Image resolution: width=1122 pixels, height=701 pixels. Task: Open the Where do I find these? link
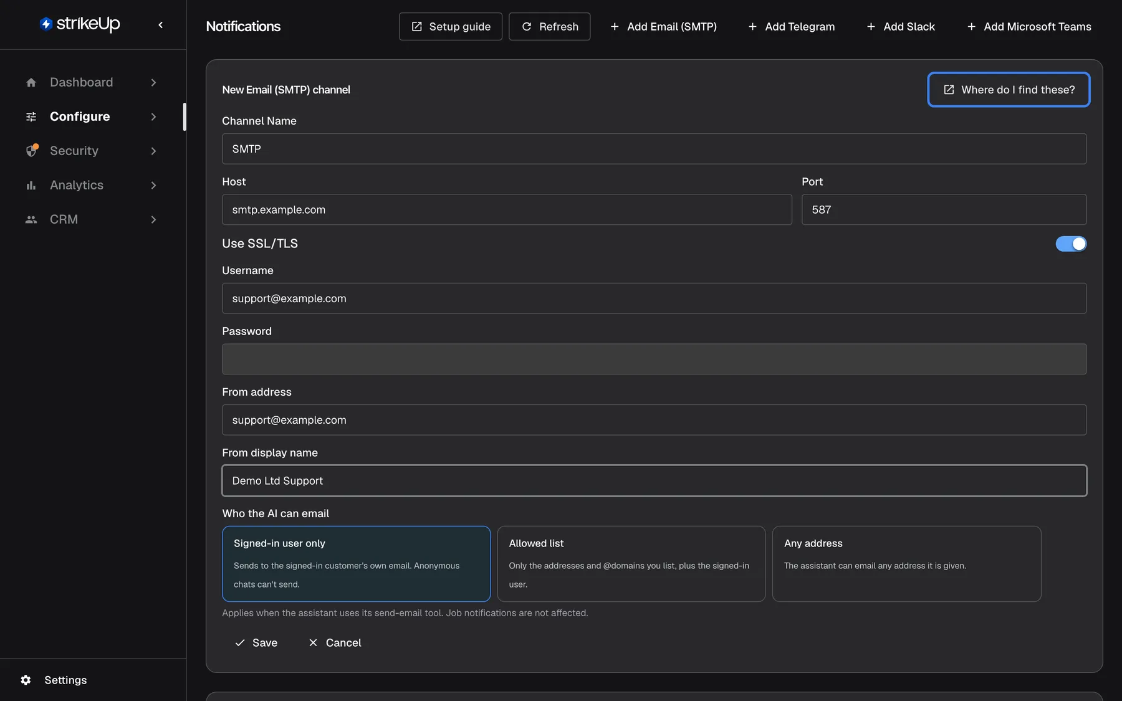tap(1009, 90)
